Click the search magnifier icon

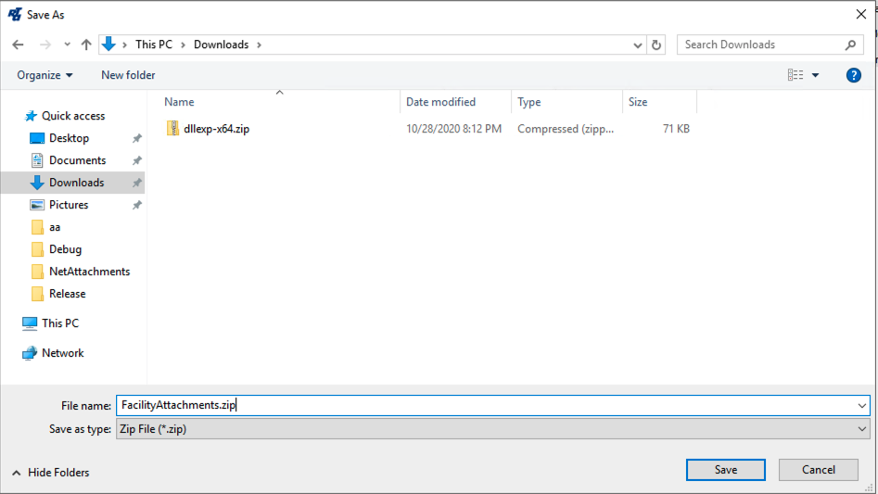[850, 44]
